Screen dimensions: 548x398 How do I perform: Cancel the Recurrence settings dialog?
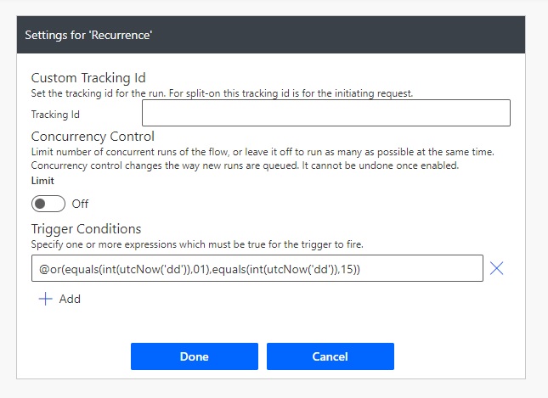[x=330, y=356]
